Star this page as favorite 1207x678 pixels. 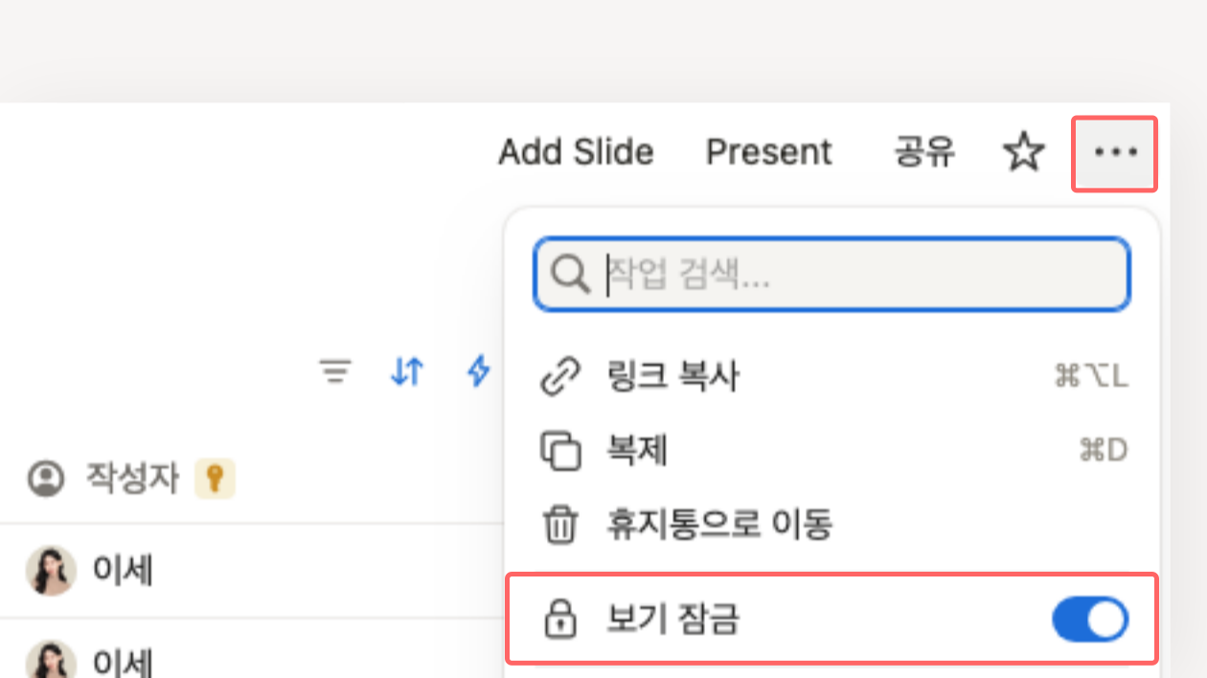(x=1023, y=153)
